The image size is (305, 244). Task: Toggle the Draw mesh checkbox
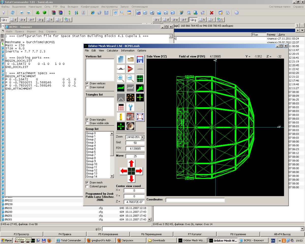pyautogui.click(x=87, y=182)
